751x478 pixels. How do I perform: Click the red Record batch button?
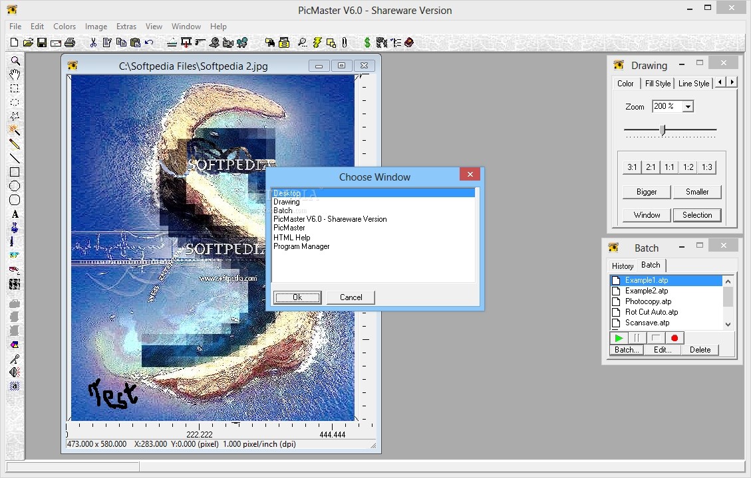[675, 338]
